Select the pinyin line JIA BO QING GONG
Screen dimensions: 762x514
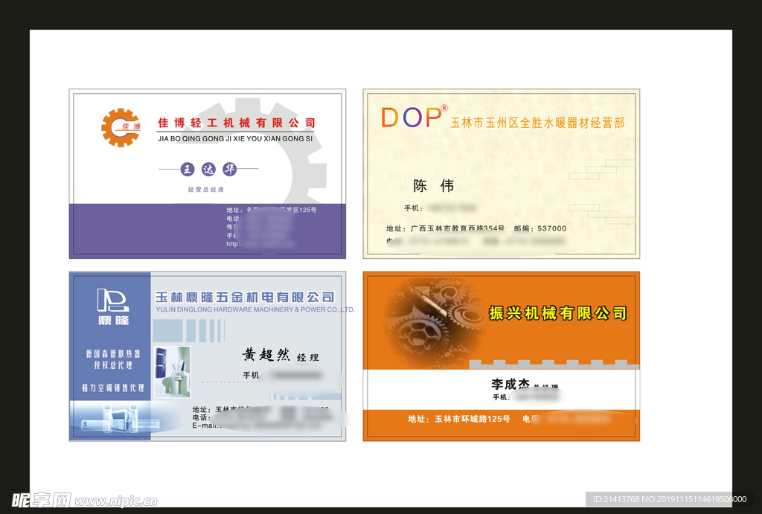235,138
